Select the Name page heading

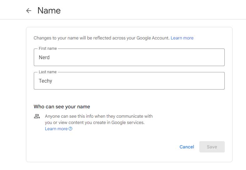49,11
